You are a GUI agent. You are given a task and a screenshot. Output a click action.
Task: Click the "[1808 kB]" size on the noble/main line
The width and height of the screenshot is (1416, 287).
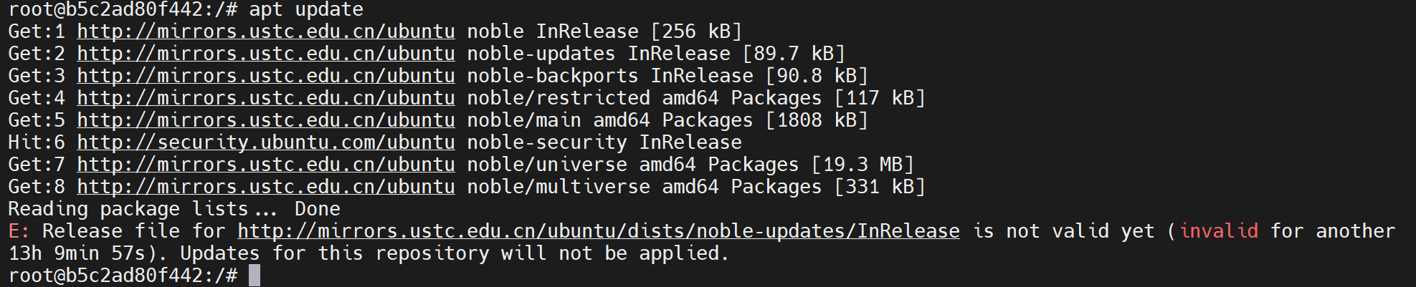click(817, 120)
